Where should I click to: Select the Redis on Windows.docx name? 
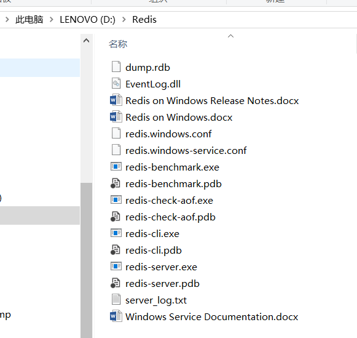(x=179, y=118)
